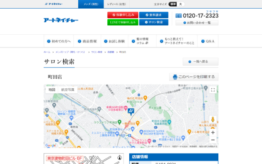
Task: Open 初めての方へ menu
Action: click(x=59, y=41)
